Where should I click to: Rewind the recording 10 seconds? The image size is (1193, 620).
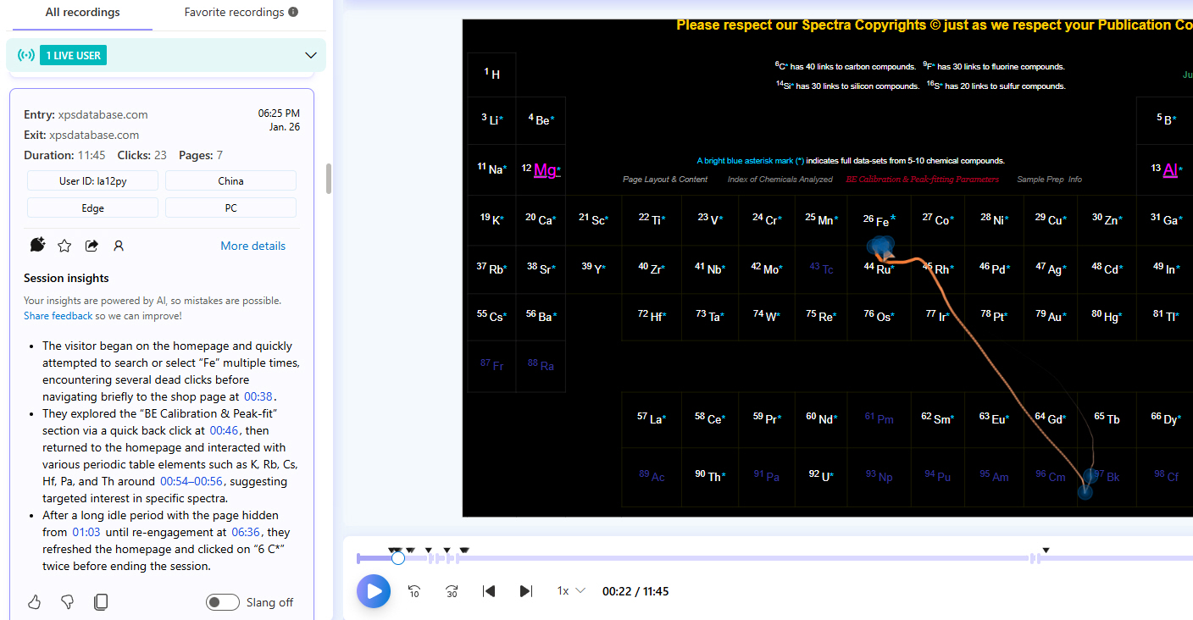tap(414, 591)
